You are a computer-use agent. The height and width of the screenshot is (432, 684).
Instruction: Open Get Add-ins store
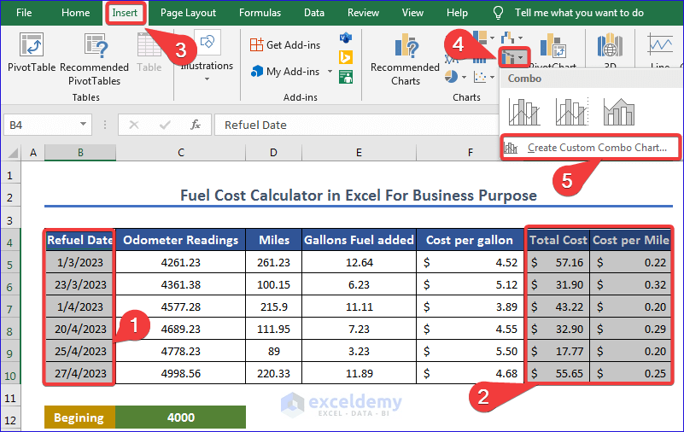(285, 45)
